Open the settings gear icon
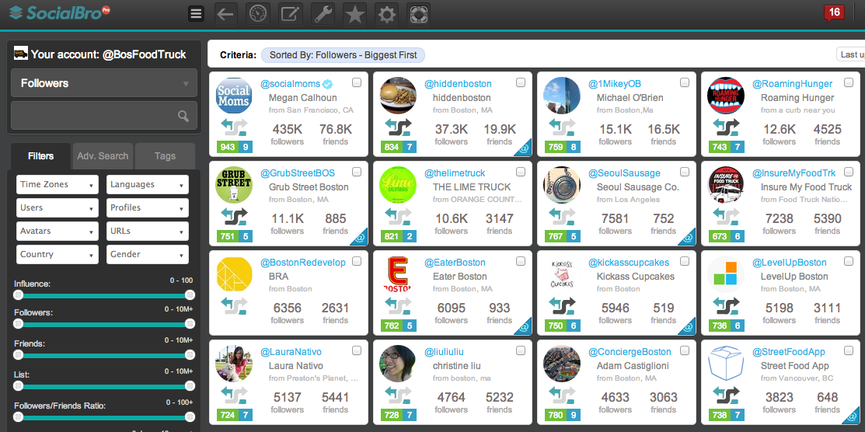865x432 pixels. [x=386, y=14]
